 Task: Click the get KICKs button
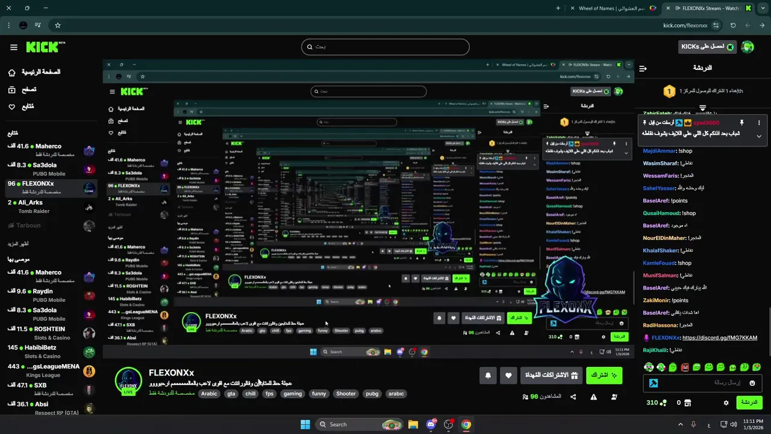click(707, 46)
